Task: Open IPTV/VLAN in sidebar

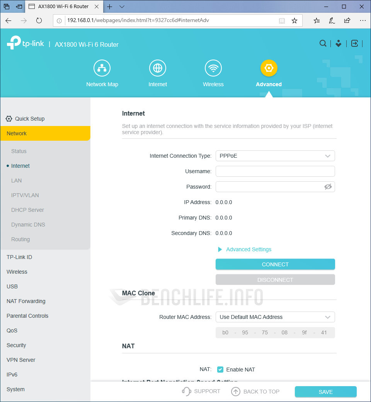Action: (x=25, y=195)
